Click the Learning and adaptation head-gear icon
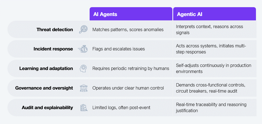 click(x=83, y=69)
